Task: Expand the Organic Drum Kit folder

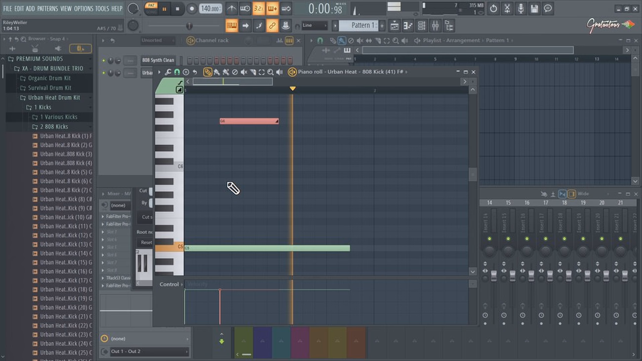Action: (49, 78)
